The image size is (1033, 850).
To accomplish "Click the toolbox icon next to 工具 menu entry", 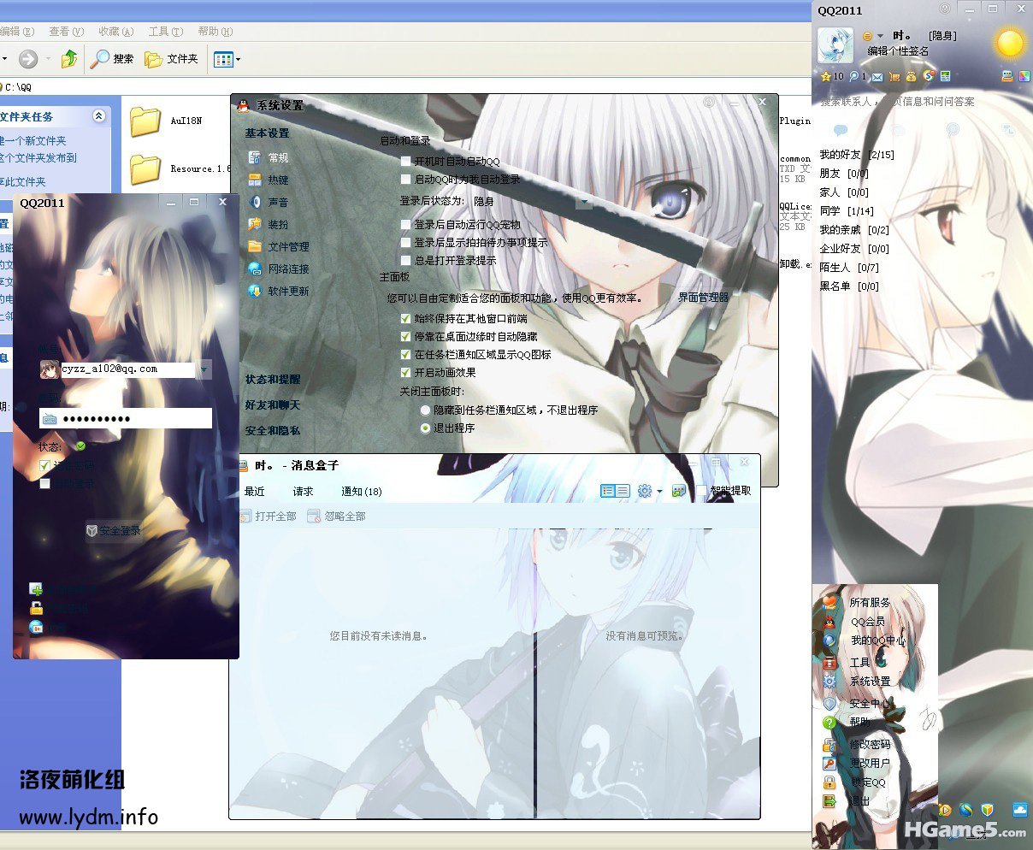I will point(829,663).
